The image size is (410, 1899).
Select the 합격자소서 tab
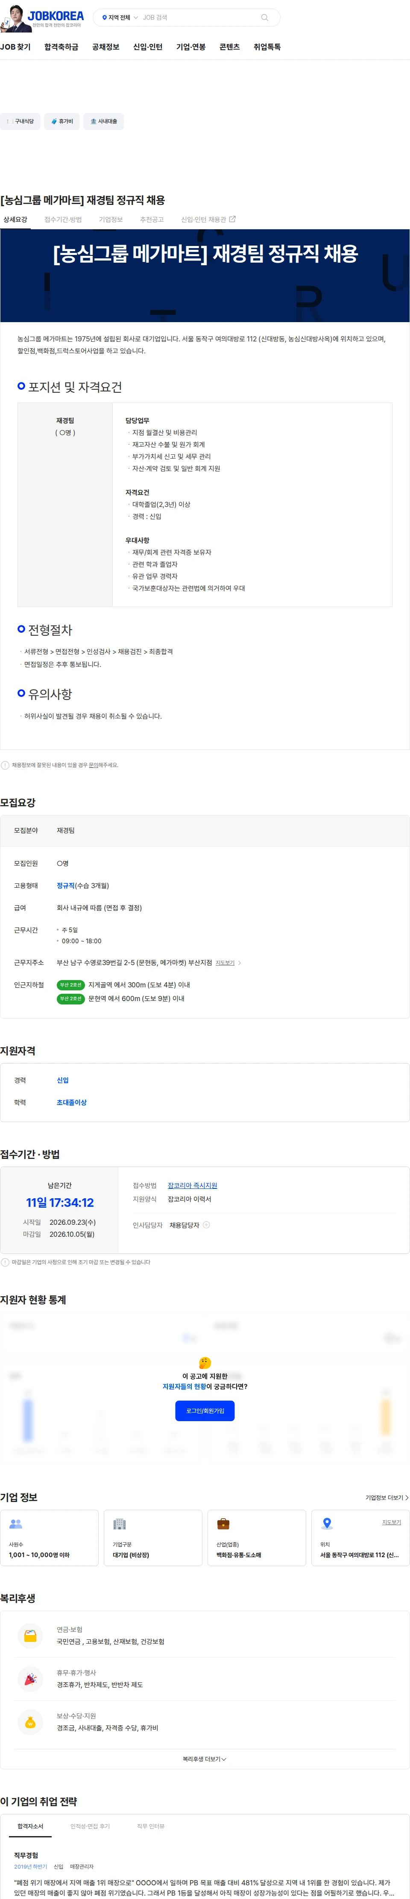30,1826
